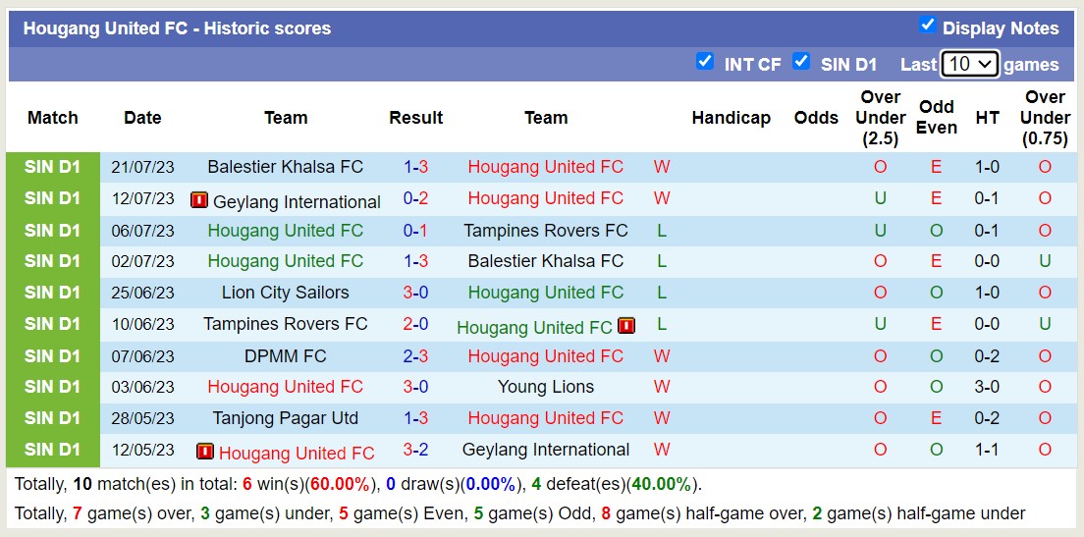Click Tanjong Pagar Utd team link
Screen dimensions: 1084x537
(286, 418)
